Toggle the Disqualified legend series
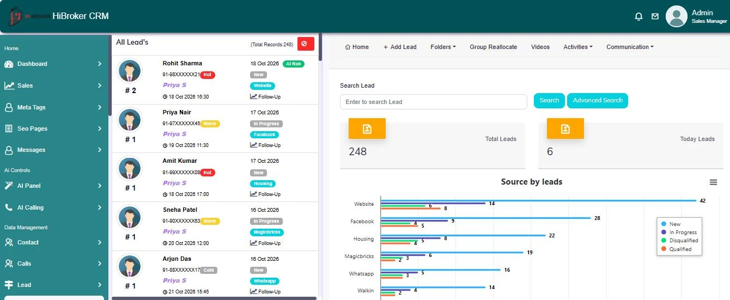730x300 pixels. point(679,240)
